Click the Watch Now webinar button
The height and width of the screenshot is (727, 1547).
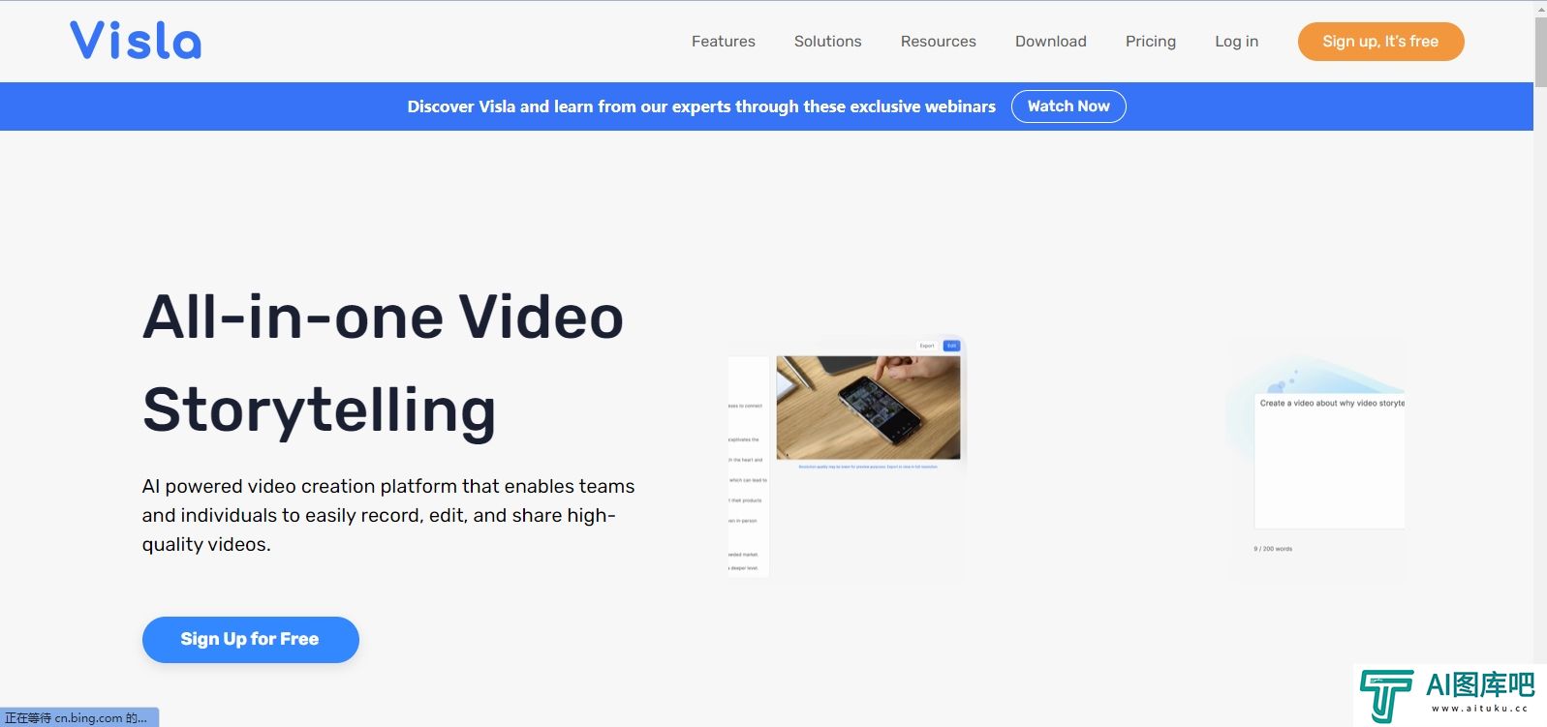[x=1068, y=106]
